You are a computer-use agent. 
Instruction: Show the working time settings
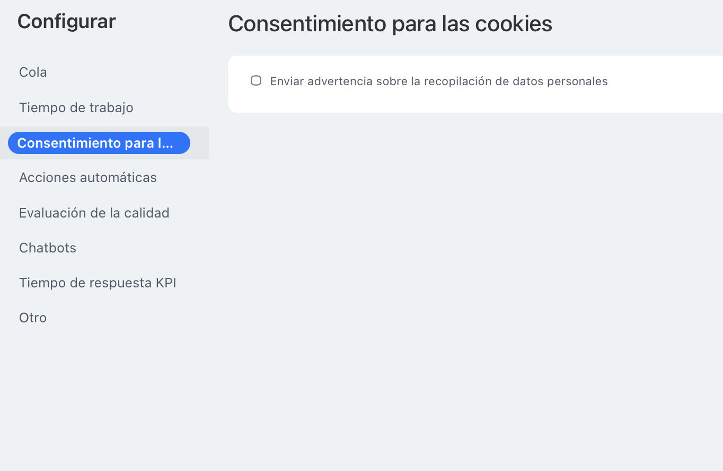(76, 107)
